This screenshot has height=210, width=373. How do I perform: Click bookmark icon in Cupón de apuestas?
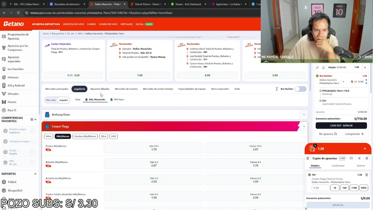(x=351, y=158)
